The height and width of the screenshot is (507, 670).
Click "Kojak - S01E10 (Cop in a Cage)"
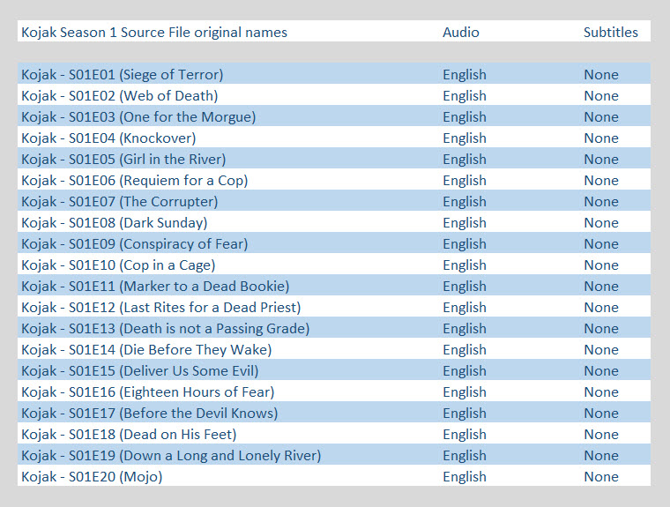pos(118,265)
